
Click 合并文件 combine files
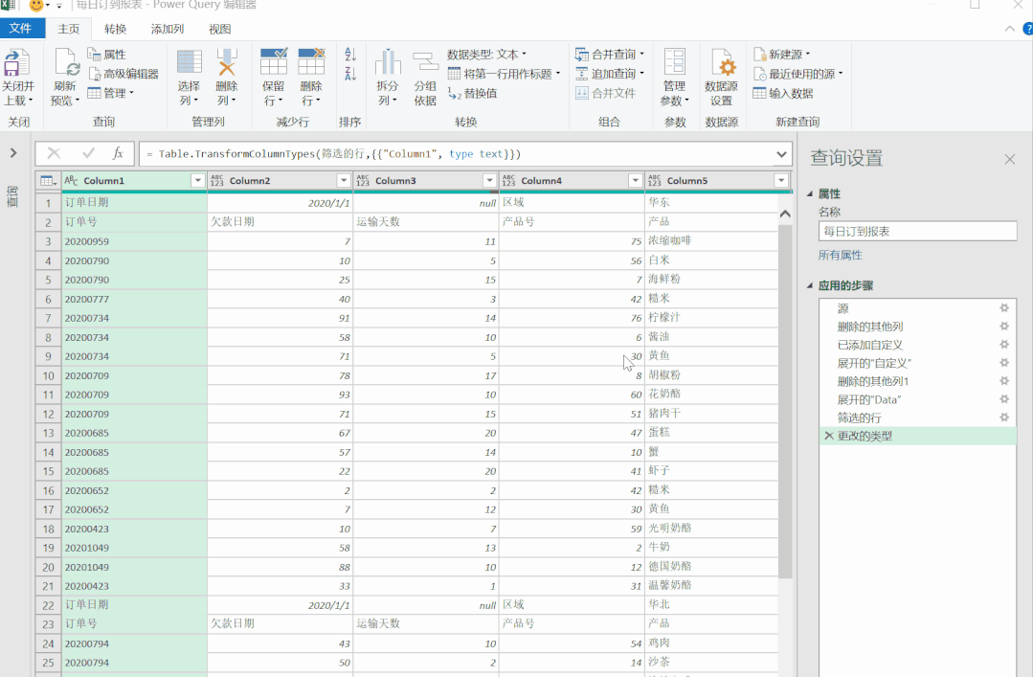[x=605, y=93]
